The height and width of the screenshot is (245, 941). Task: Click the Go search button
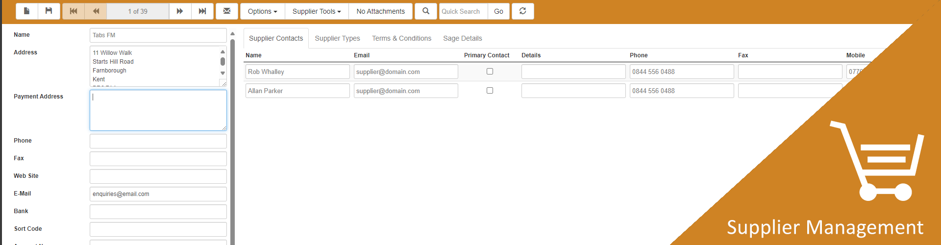[498, 11]
